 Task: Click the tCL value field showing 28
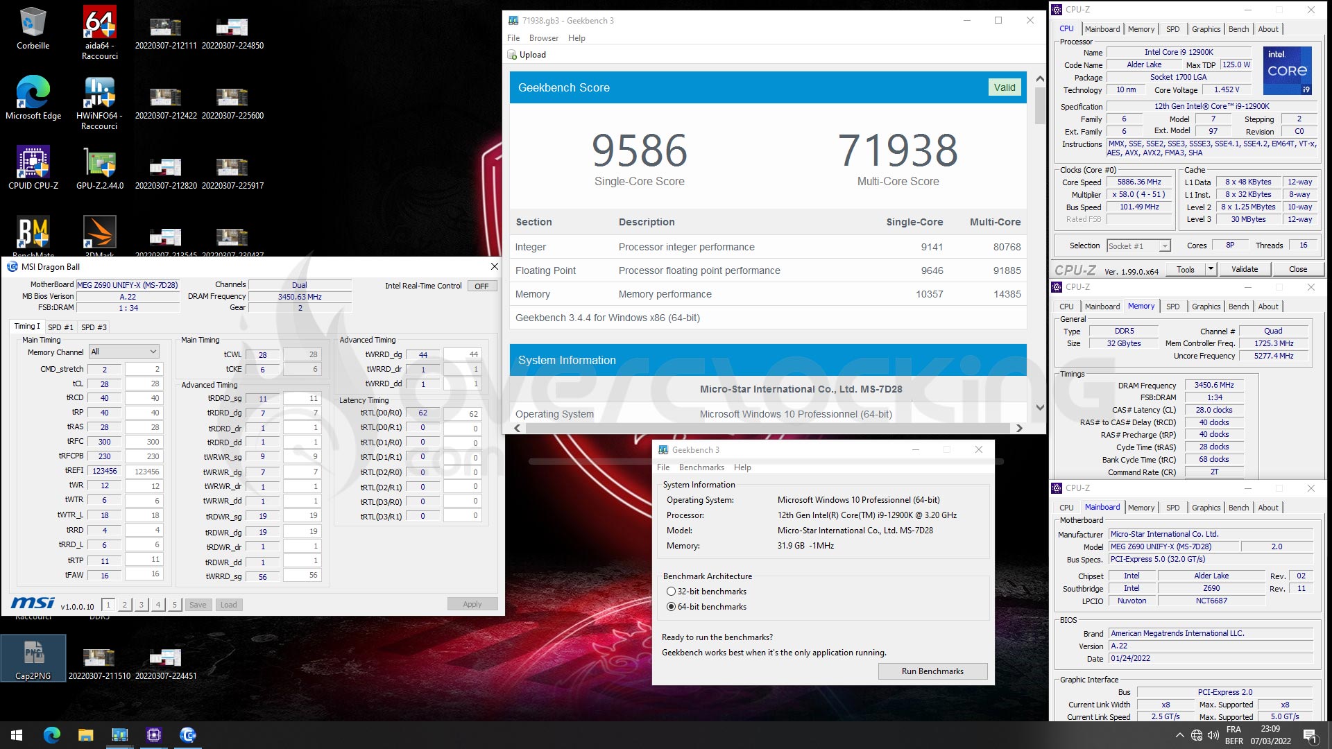105,384
